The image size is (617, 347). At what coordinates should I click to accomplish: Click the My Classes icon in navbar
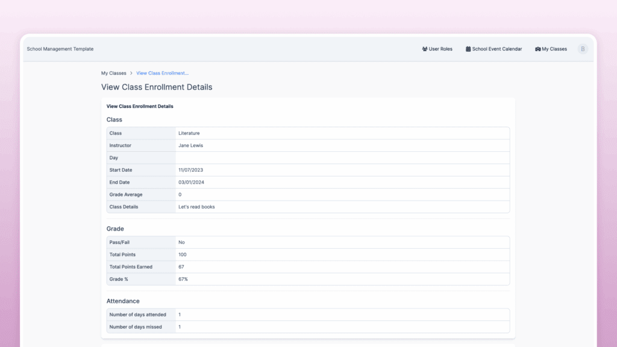tap(537, 49)
